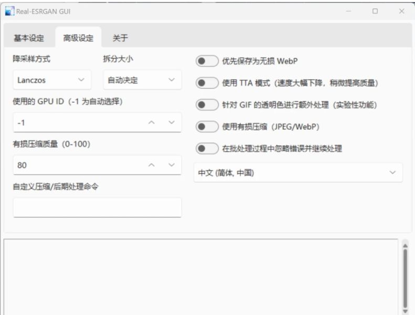415x315 pixels.
Task: Decrease the GPU ID value
Action: point(172,122)
